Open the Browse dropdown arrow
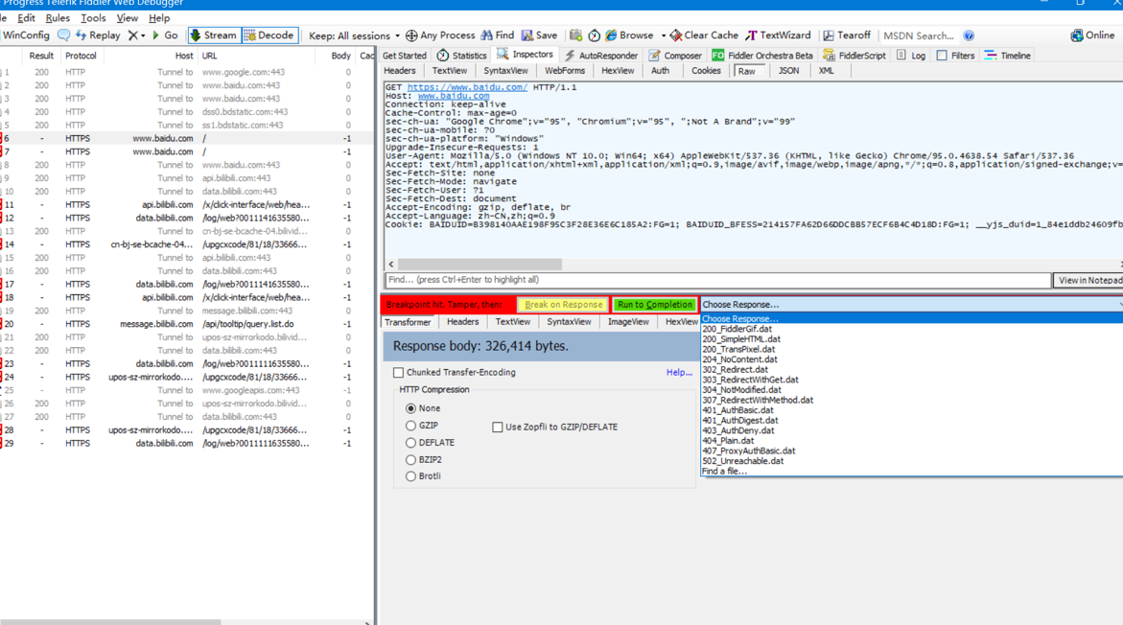The image size is (1123, 625). [x=664, y=35]
